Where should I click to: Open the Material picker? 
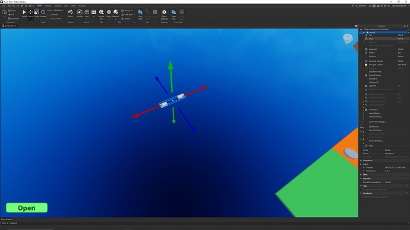click(116, 13)
